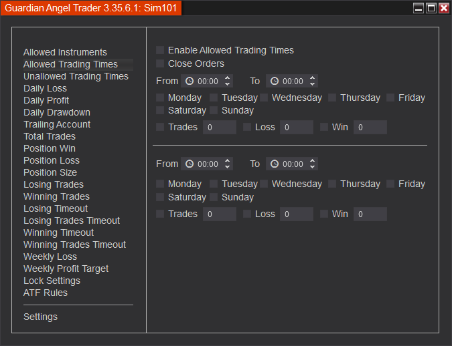Toggle Win checkbox in first time block
Screen dimensions: 452x346
[x=324, y=127]
